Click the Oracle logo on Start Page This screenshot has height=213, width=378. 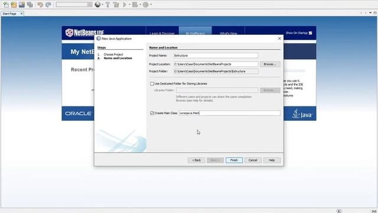click(x=78, y=114)
